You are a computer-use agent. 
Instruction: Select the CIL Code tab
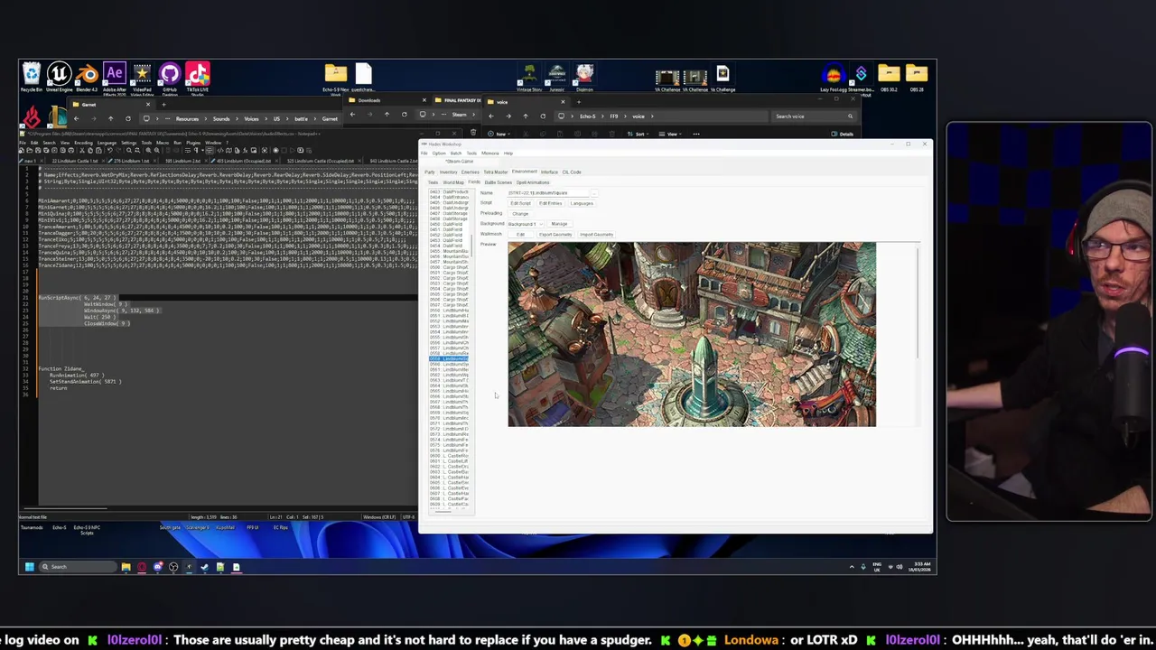point(572,172)
